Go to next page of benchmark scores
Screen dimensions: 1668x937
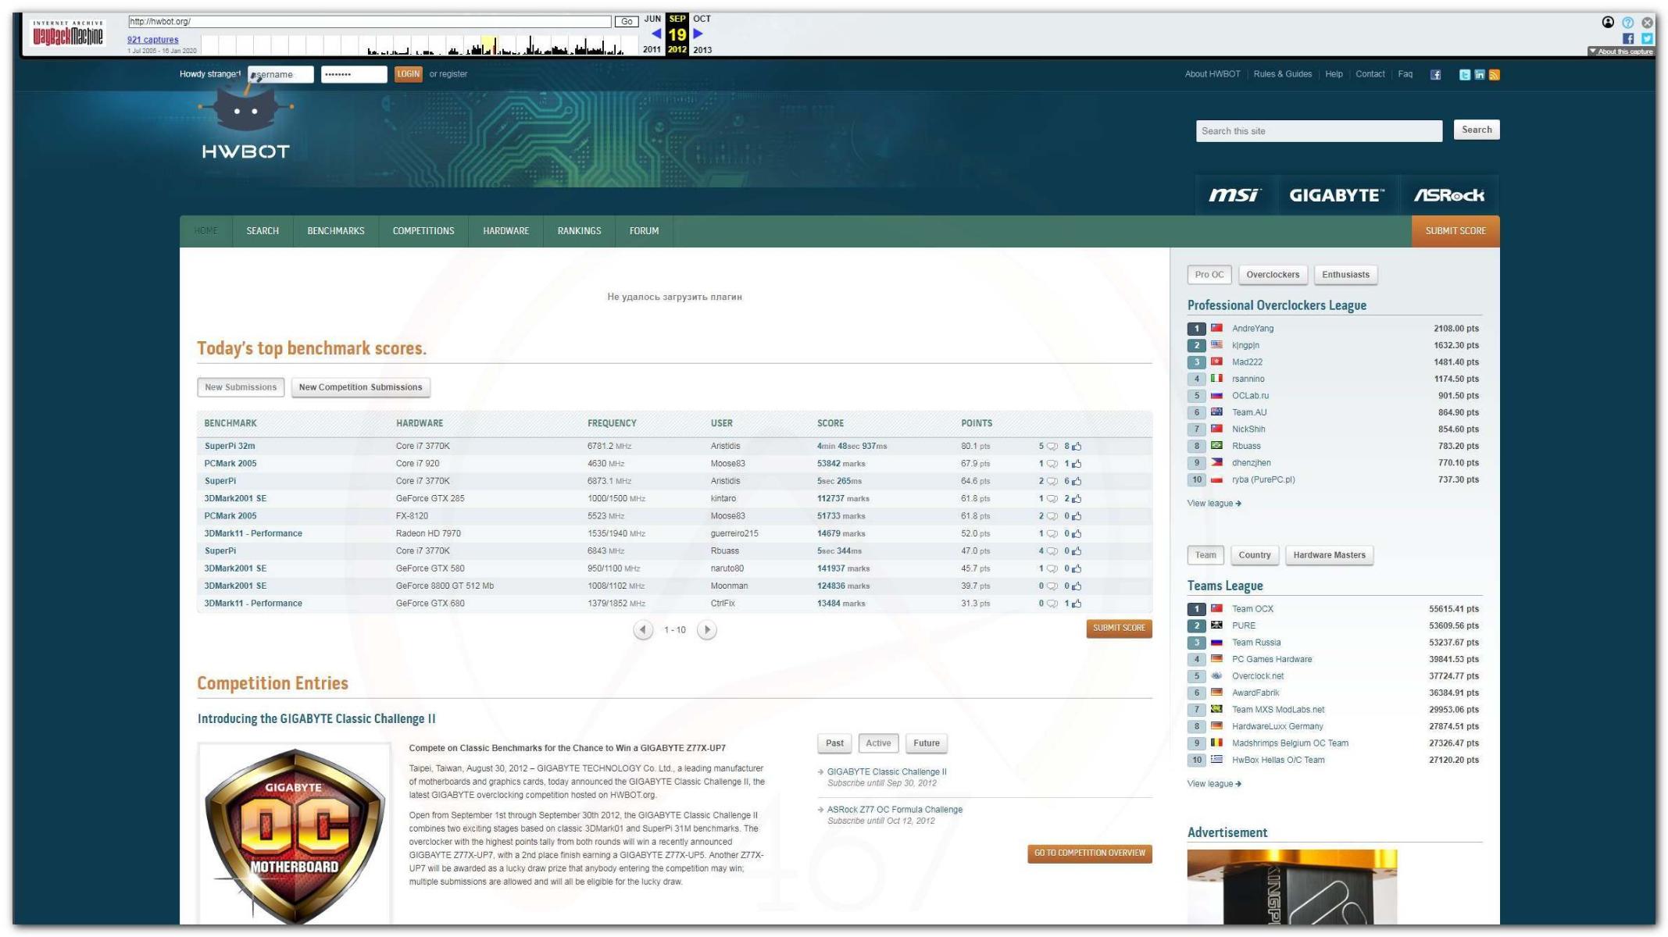point(706,630)
